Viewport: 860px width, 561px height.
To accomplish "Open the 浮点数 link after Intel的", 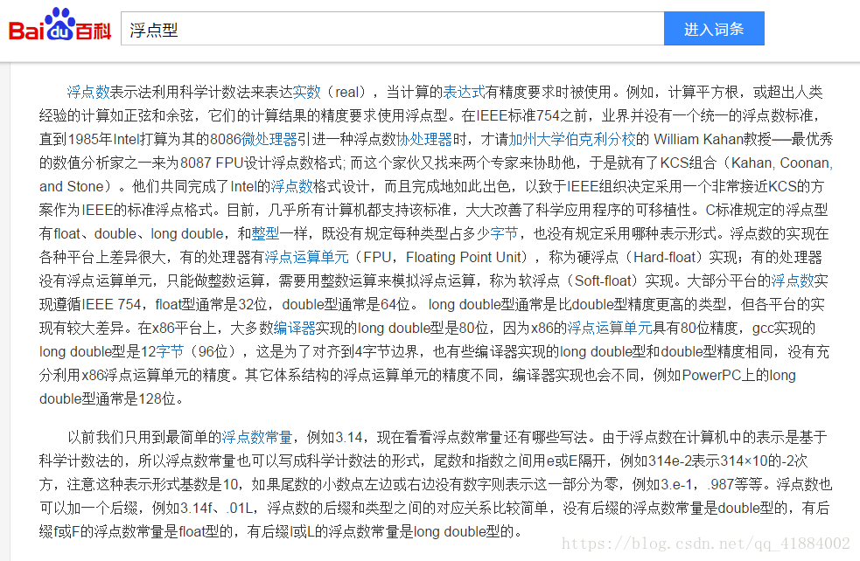I will 291,186.
